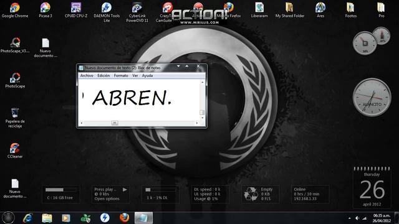This screenshot has height=224, width=399.
Task: Open the Picasa 3 desktop shortcut
Action: [46, 10]
